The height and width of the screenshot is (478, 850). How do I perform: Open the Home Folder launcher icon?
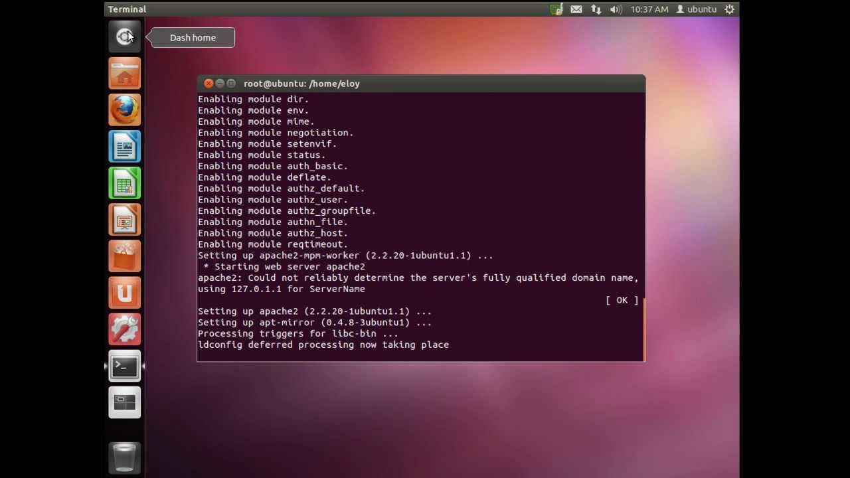(x=125, y=74)
